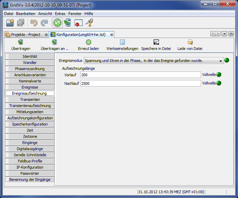Select the Aufzeichnungskonfiguration section
The height and width of the screenshot is (198, 238).
30,118
